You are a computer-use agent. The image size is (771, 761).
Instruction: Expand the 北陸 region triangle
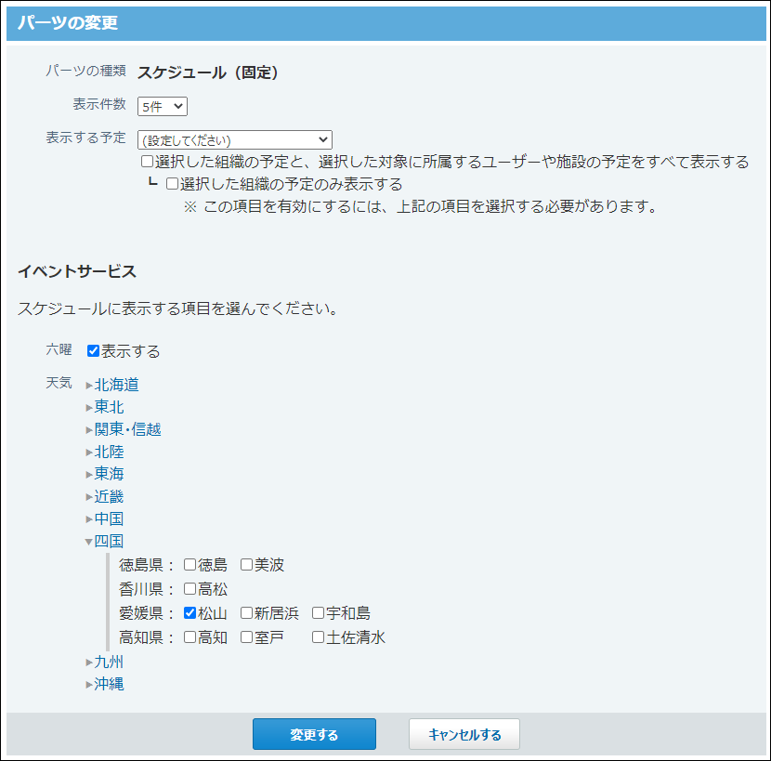coord(89,453)
